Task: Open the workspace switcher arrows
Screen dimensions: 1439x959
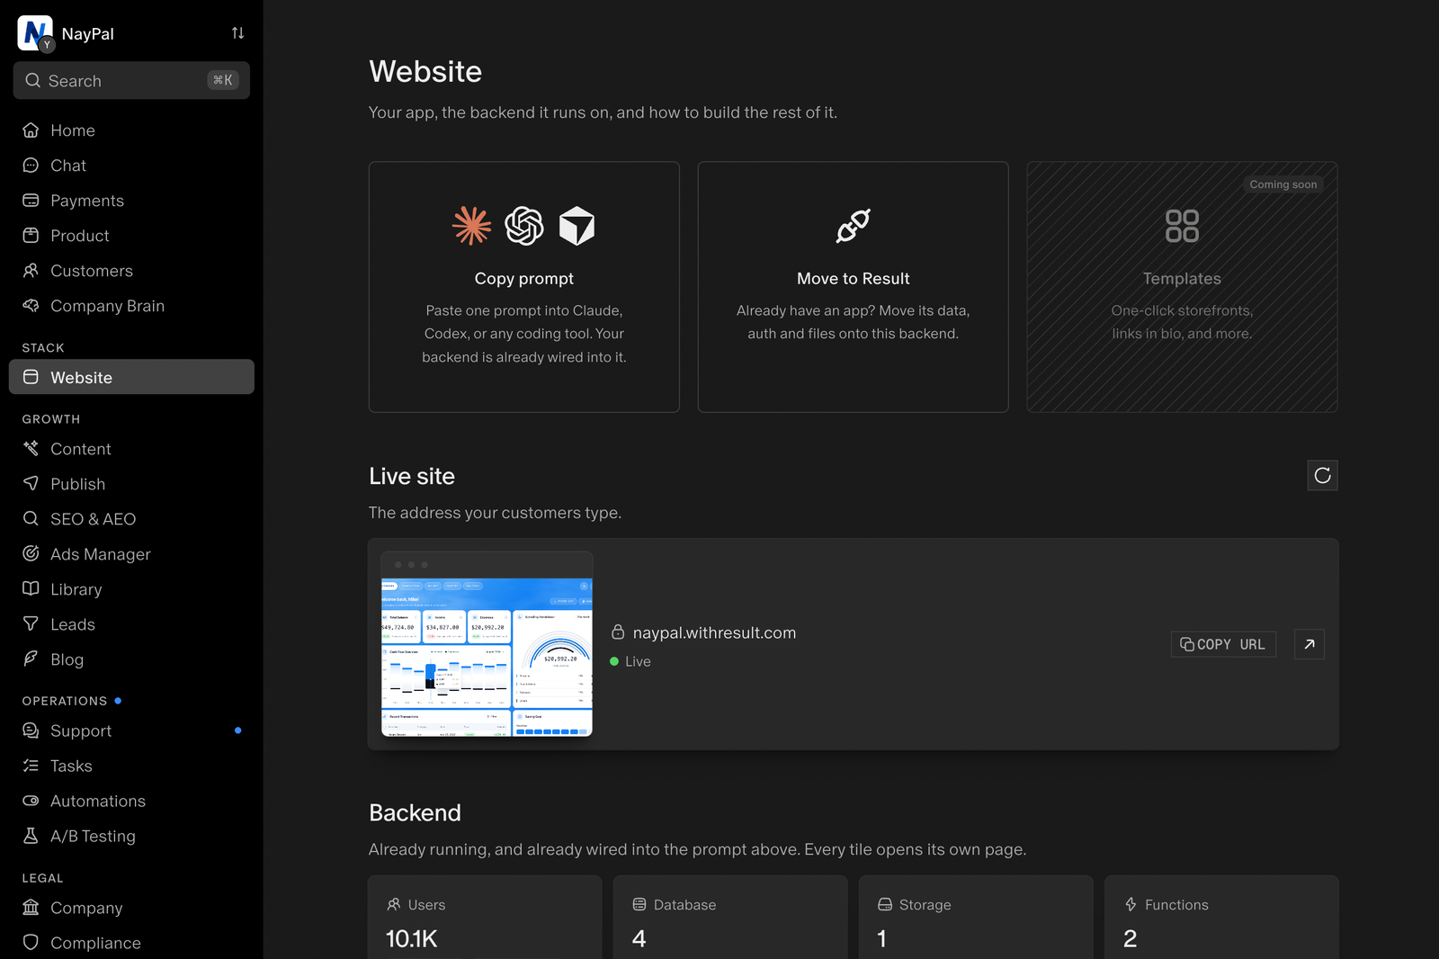Action: (237, 33)
